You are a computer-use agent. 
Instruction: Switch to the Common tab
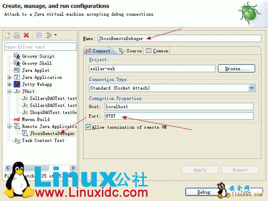tap(157, 51)
